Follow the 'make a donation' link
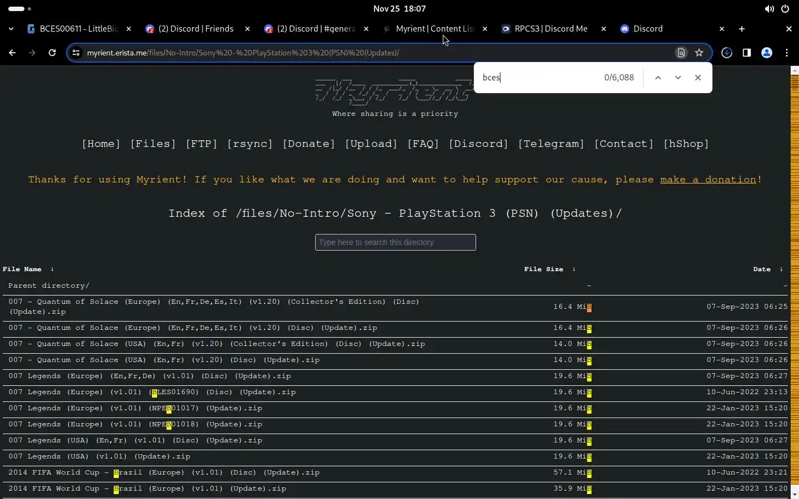 [708, 180]
